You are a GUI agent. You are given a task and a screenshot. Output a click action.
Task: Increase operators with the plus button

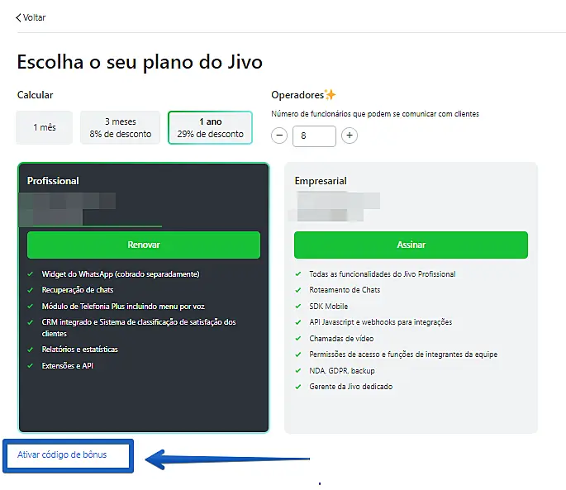pos(350,136)
